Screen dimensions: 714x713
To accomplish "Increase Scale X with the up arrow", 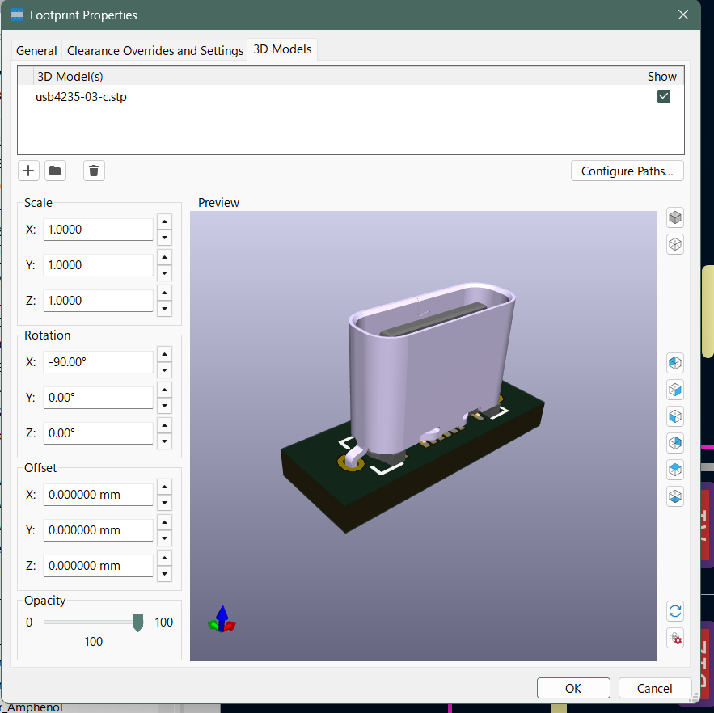I will pyautogui.click(x=164, y=222).
